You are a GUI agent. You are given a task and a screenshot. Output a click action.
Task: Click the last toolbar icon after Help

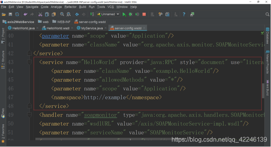point(192,14)
